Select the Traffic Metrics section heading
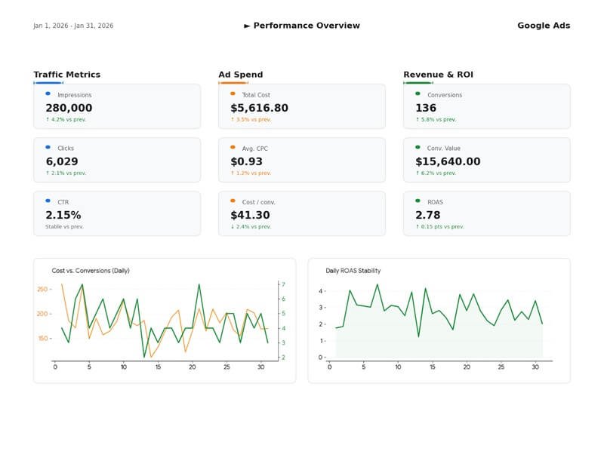 (x=66, y=75)
